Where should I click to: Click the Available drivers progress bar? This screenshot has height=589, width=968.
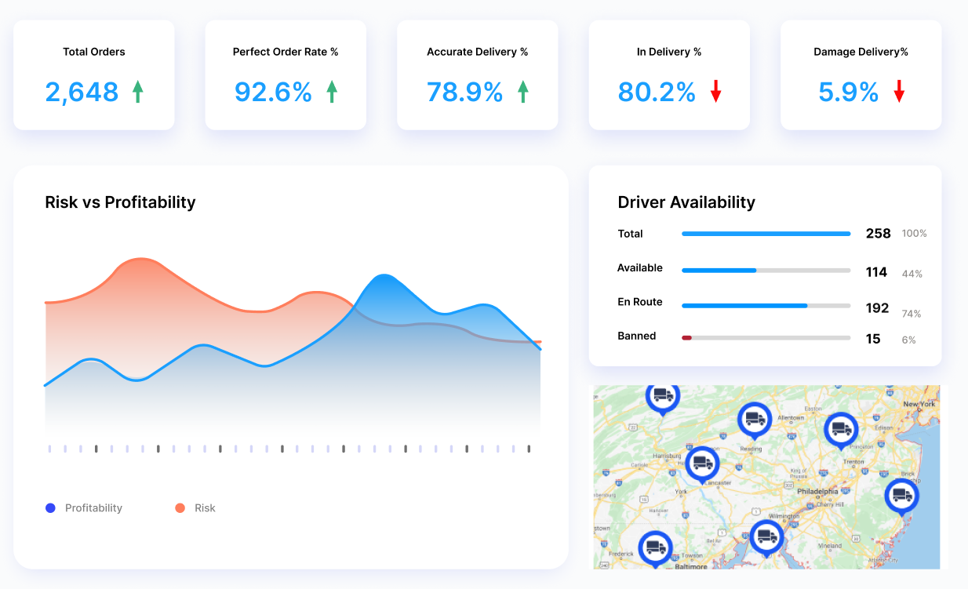point(765,270)
